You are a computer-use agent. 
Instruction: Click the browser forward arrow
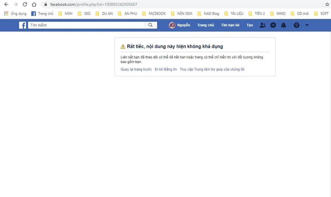[x=16, y=4]
